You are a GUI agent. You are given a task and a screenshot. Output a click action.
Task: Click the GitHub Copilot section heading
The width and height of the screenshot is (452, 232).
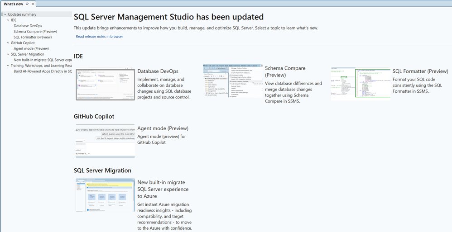pyautogui.click(x=94, y=117)
